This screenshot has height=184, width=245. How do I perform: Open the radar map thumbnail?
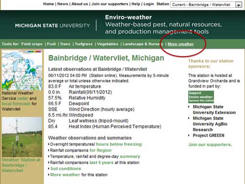tap(22, 70)
